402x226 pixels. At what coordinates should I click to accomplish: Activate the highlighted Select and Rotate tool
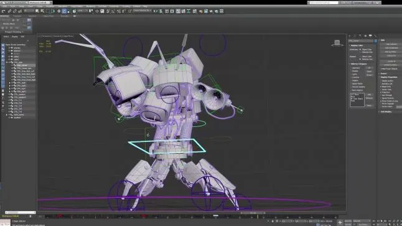point(64,11)
